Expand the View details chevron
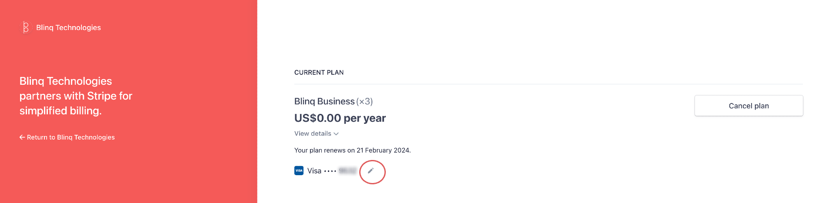The image size is (836, 203). tap(336, 134)
